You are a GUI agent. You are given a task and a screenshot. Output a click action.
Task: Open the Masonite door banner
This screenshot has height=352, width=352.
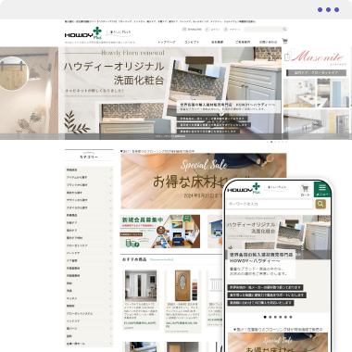point(317,94)
